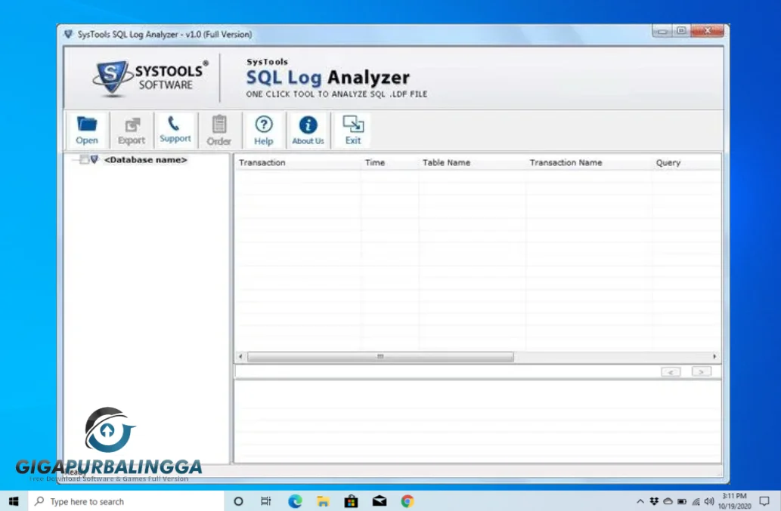
Task: Open the Windows Start menu
Action: click(x=14, y=501)
